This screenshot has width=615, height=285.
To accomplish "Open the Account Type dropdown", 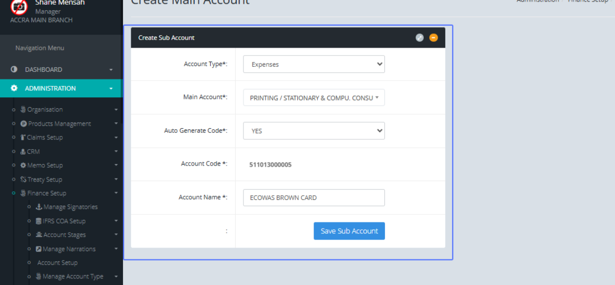I will (314, 64).
